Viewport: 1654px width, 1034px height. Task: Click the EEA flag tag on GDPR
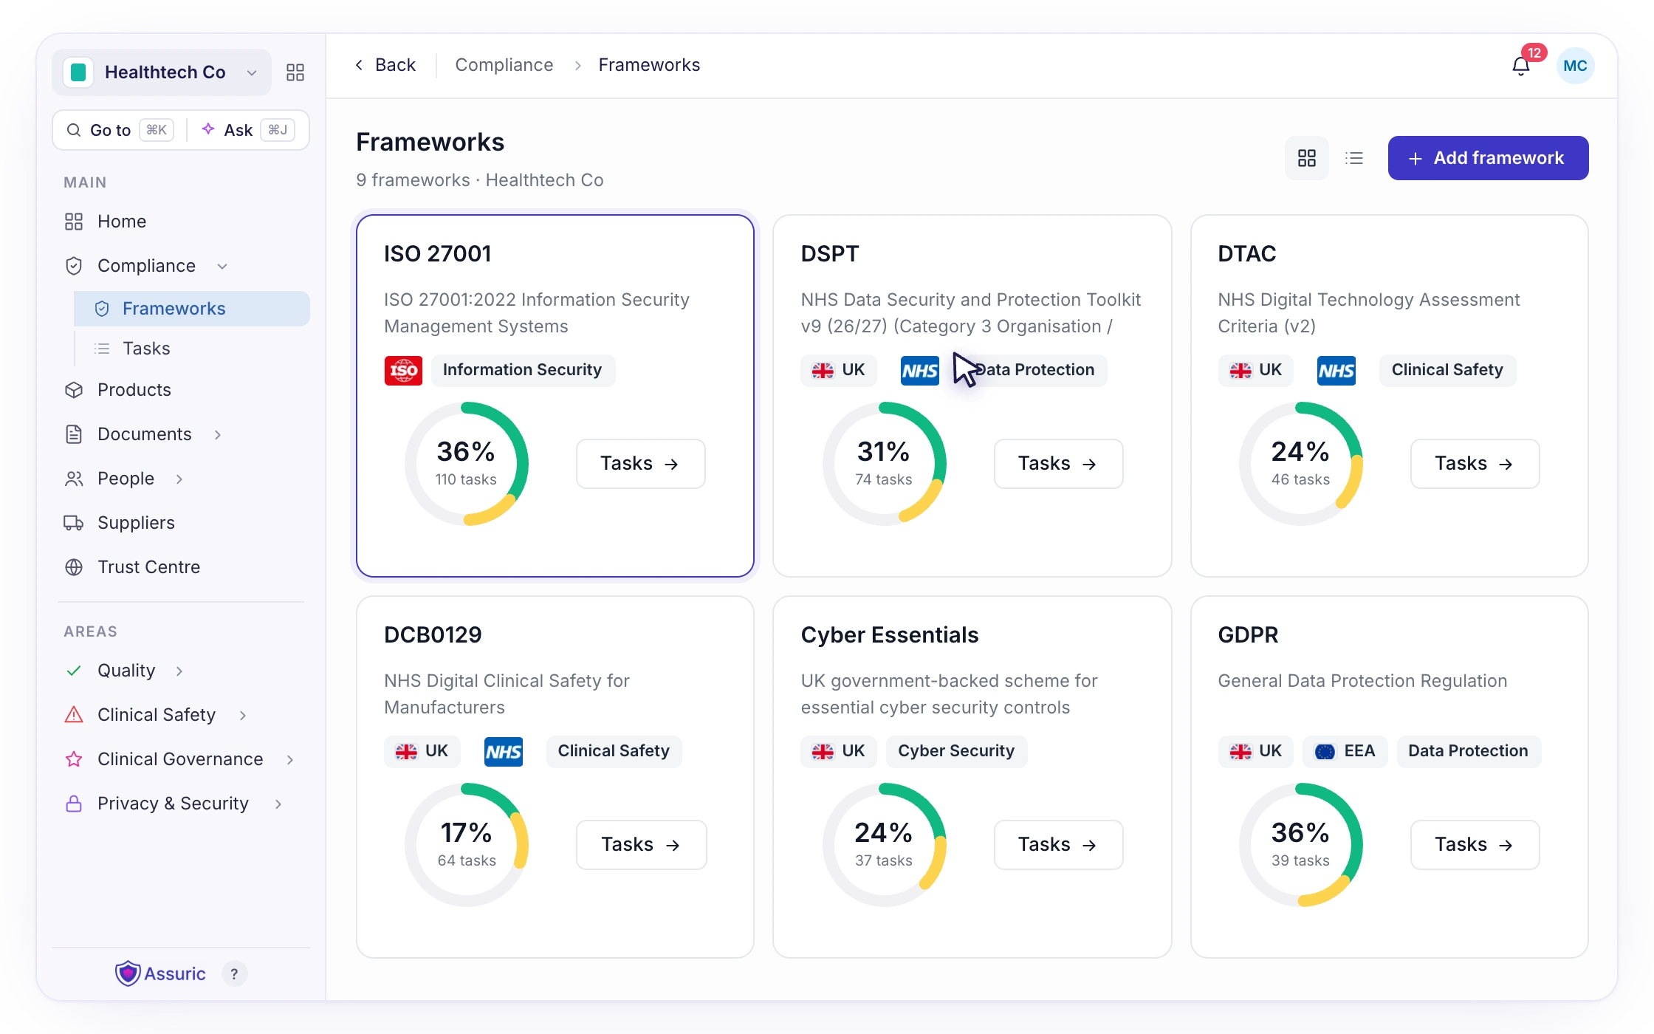click(1345, 751)
